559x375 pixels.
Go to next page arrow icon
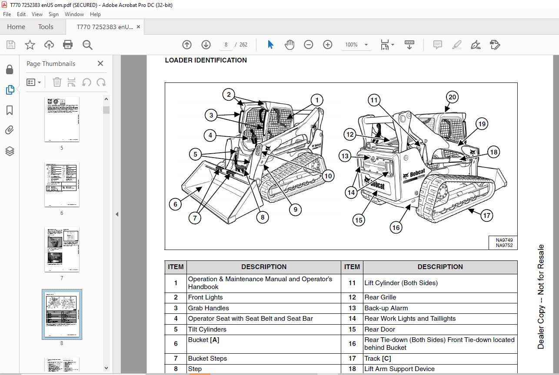click(x=206, y=45)
